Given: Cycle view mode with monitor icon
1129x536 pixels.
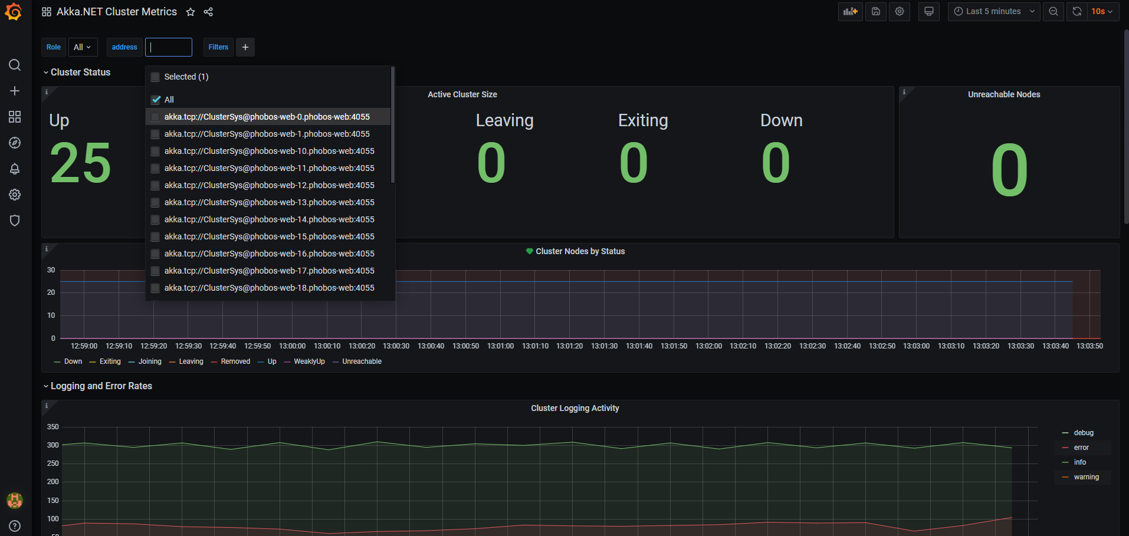Looking at the screenshot, I should [x=929, y=11].
